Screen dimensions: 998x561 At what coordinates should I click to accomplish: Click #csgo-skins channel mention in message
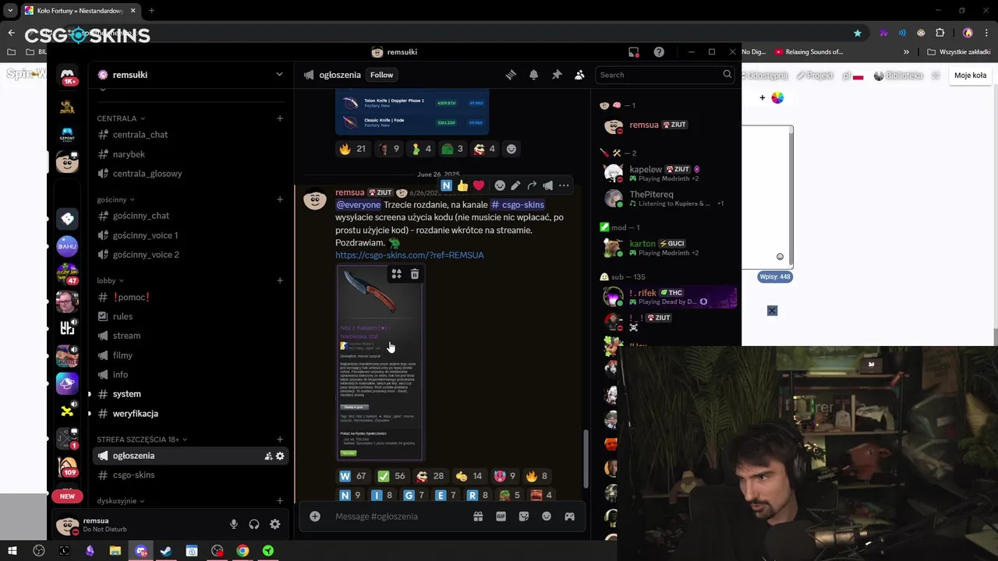coord(518,205)
